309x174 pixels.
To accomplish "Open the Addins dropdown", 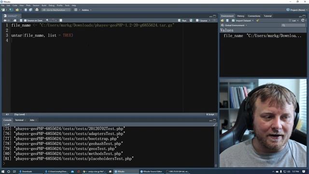I will 86,10.
